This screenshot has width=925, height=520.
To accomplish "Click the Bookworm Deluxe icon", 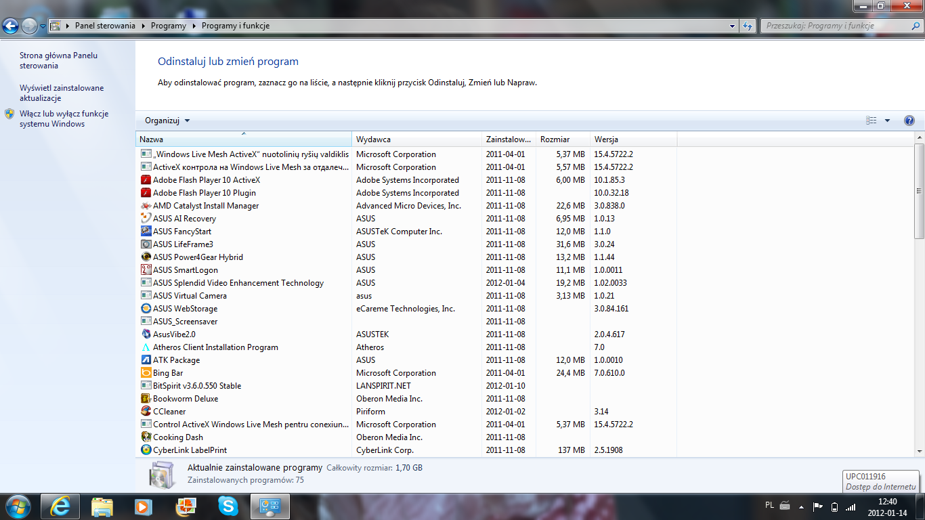I will click(x=146, y=399).
